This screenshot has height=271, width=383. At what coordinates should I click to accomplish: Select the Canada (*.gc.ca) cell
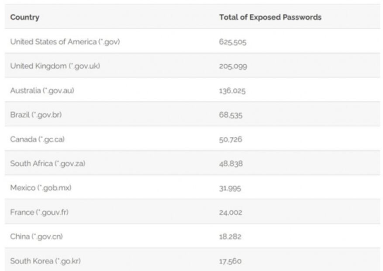click(38, 139)
